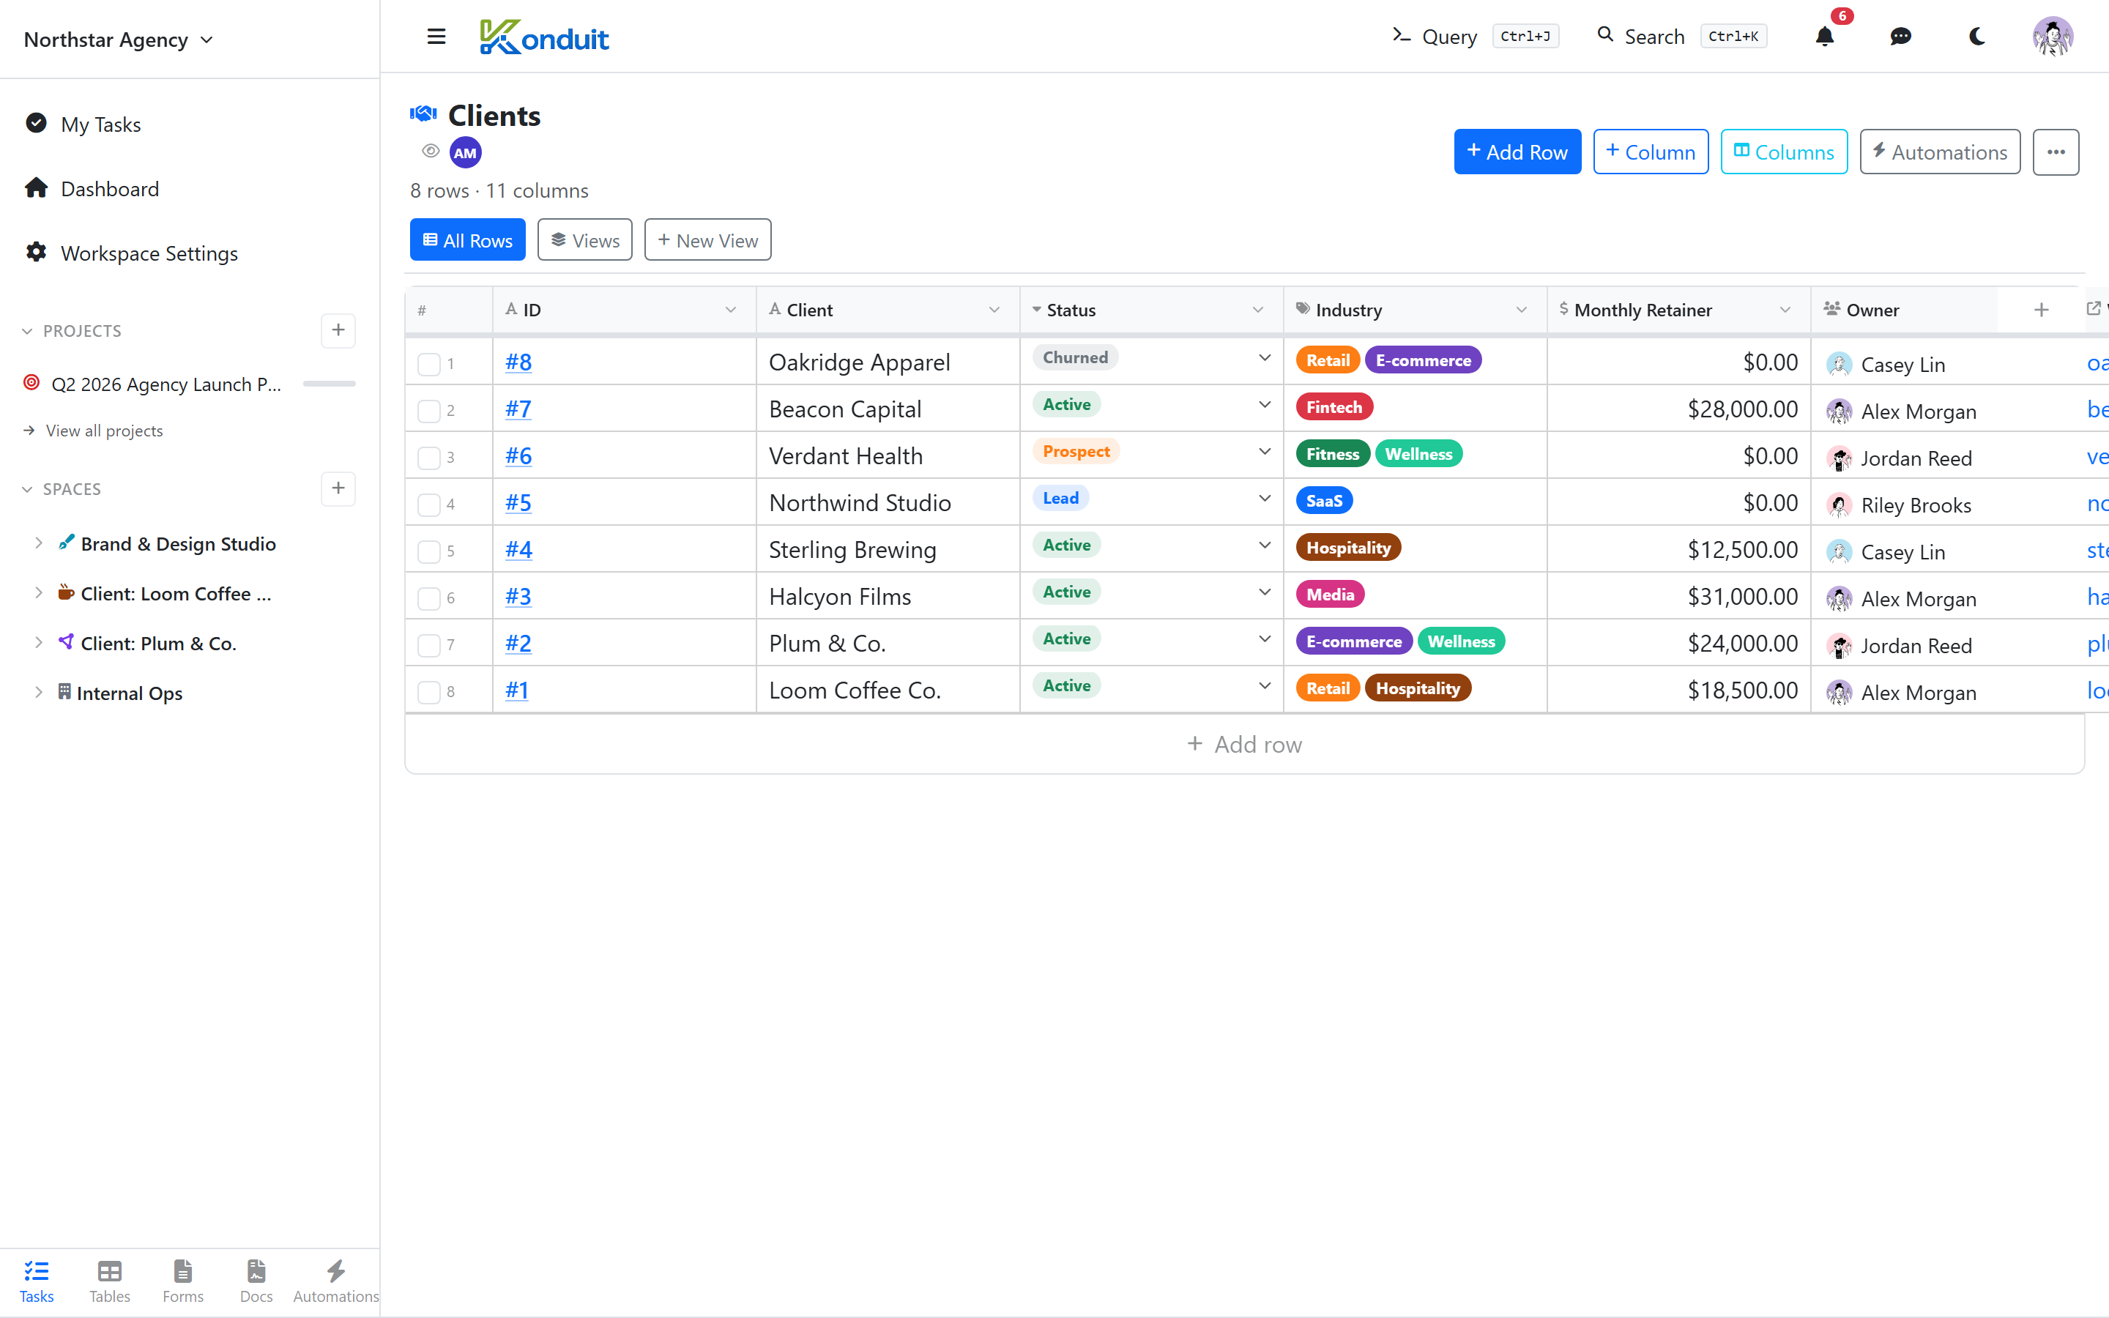Screen dimensions: 2109x1318
Task: Click the Search magnifier icon
Action: pos(1604,35)
